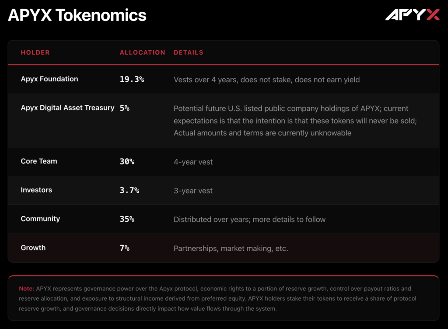This screenshot has width=448, height=329.
Task: Click the Investors row label
Action: 36,190
